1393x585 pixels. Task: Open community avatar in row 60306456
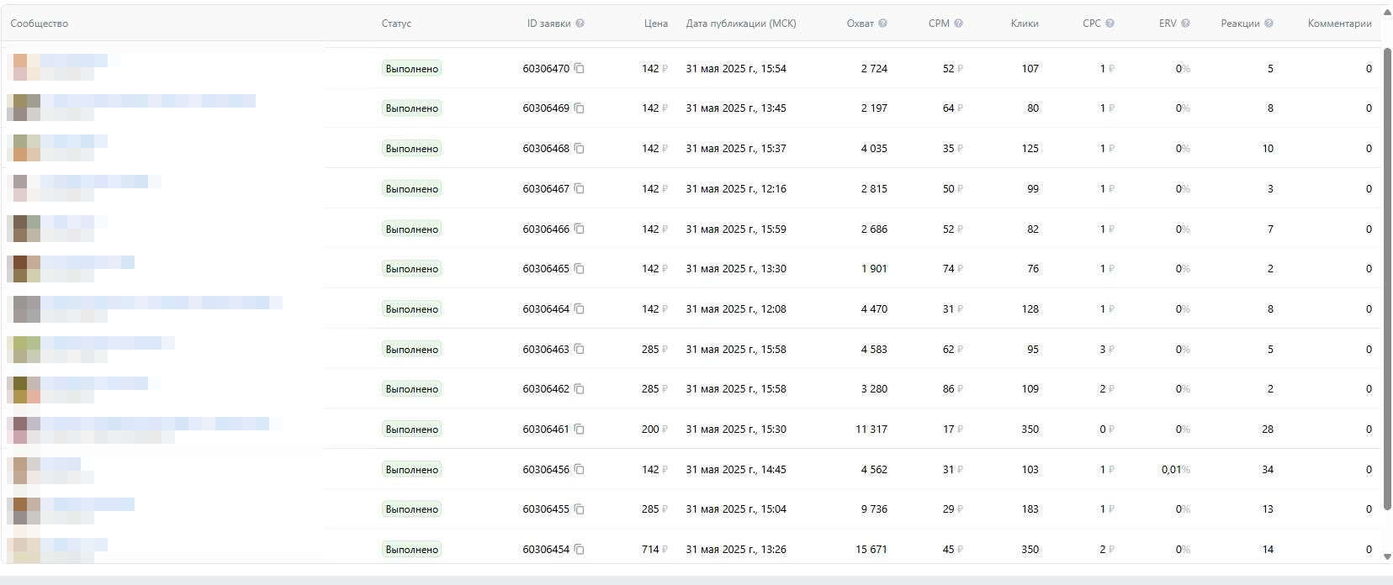tap(20, 470)
